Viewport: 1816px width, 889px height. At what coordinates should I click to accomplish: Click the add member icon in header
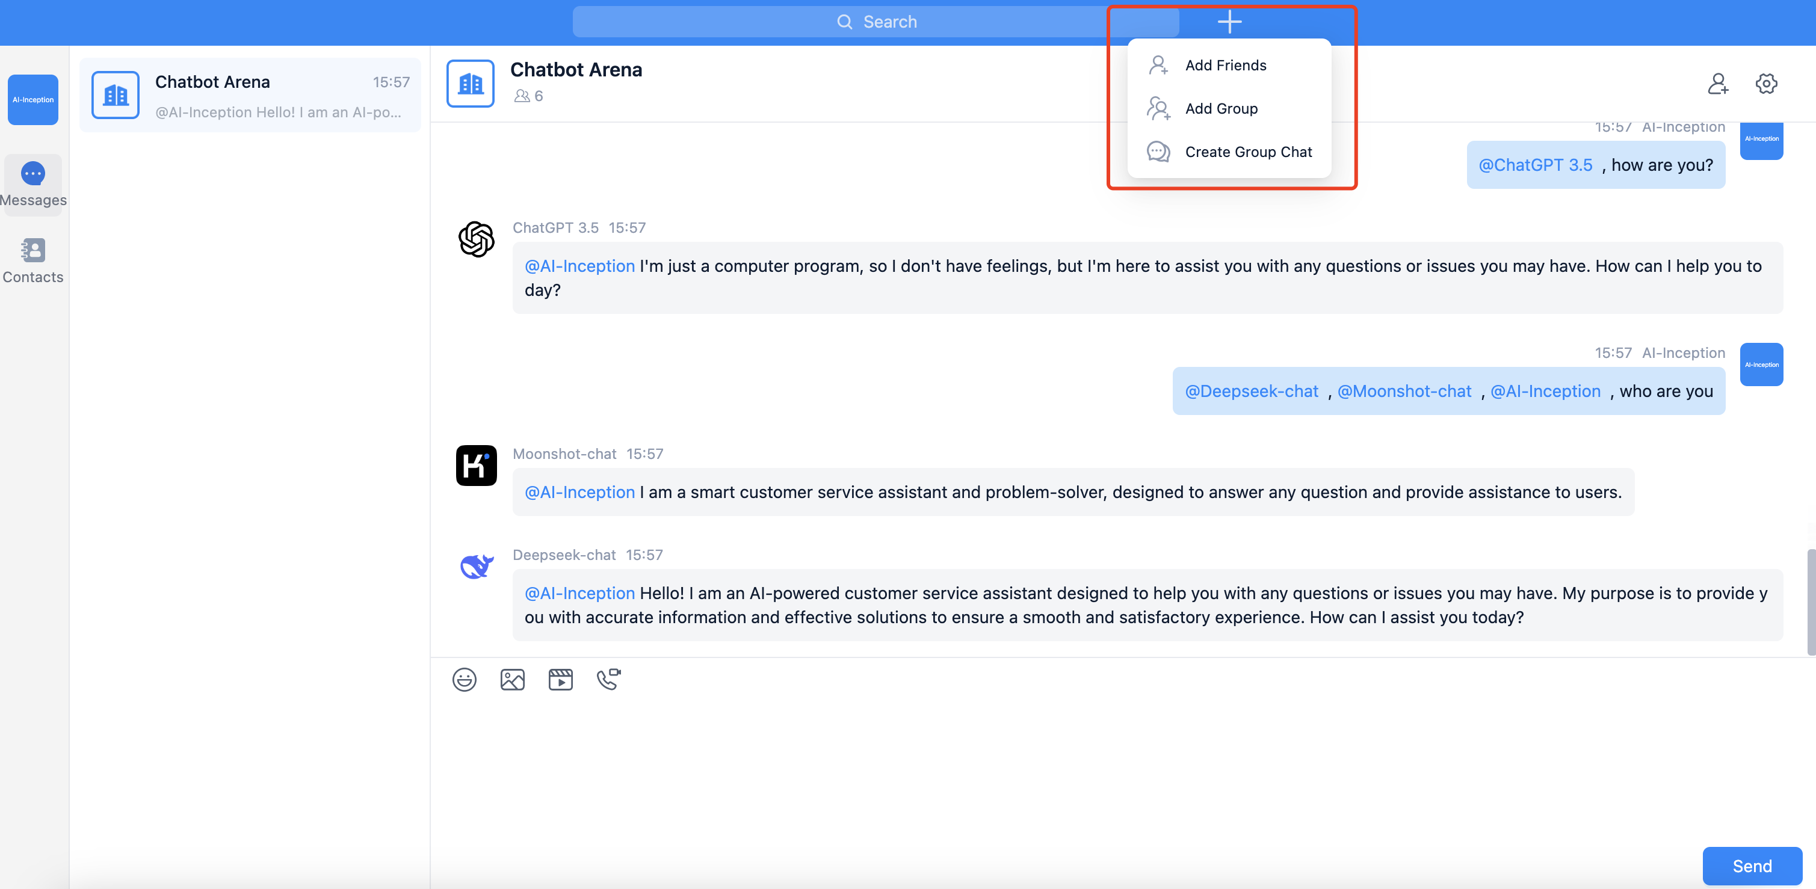pos(1717,84)
